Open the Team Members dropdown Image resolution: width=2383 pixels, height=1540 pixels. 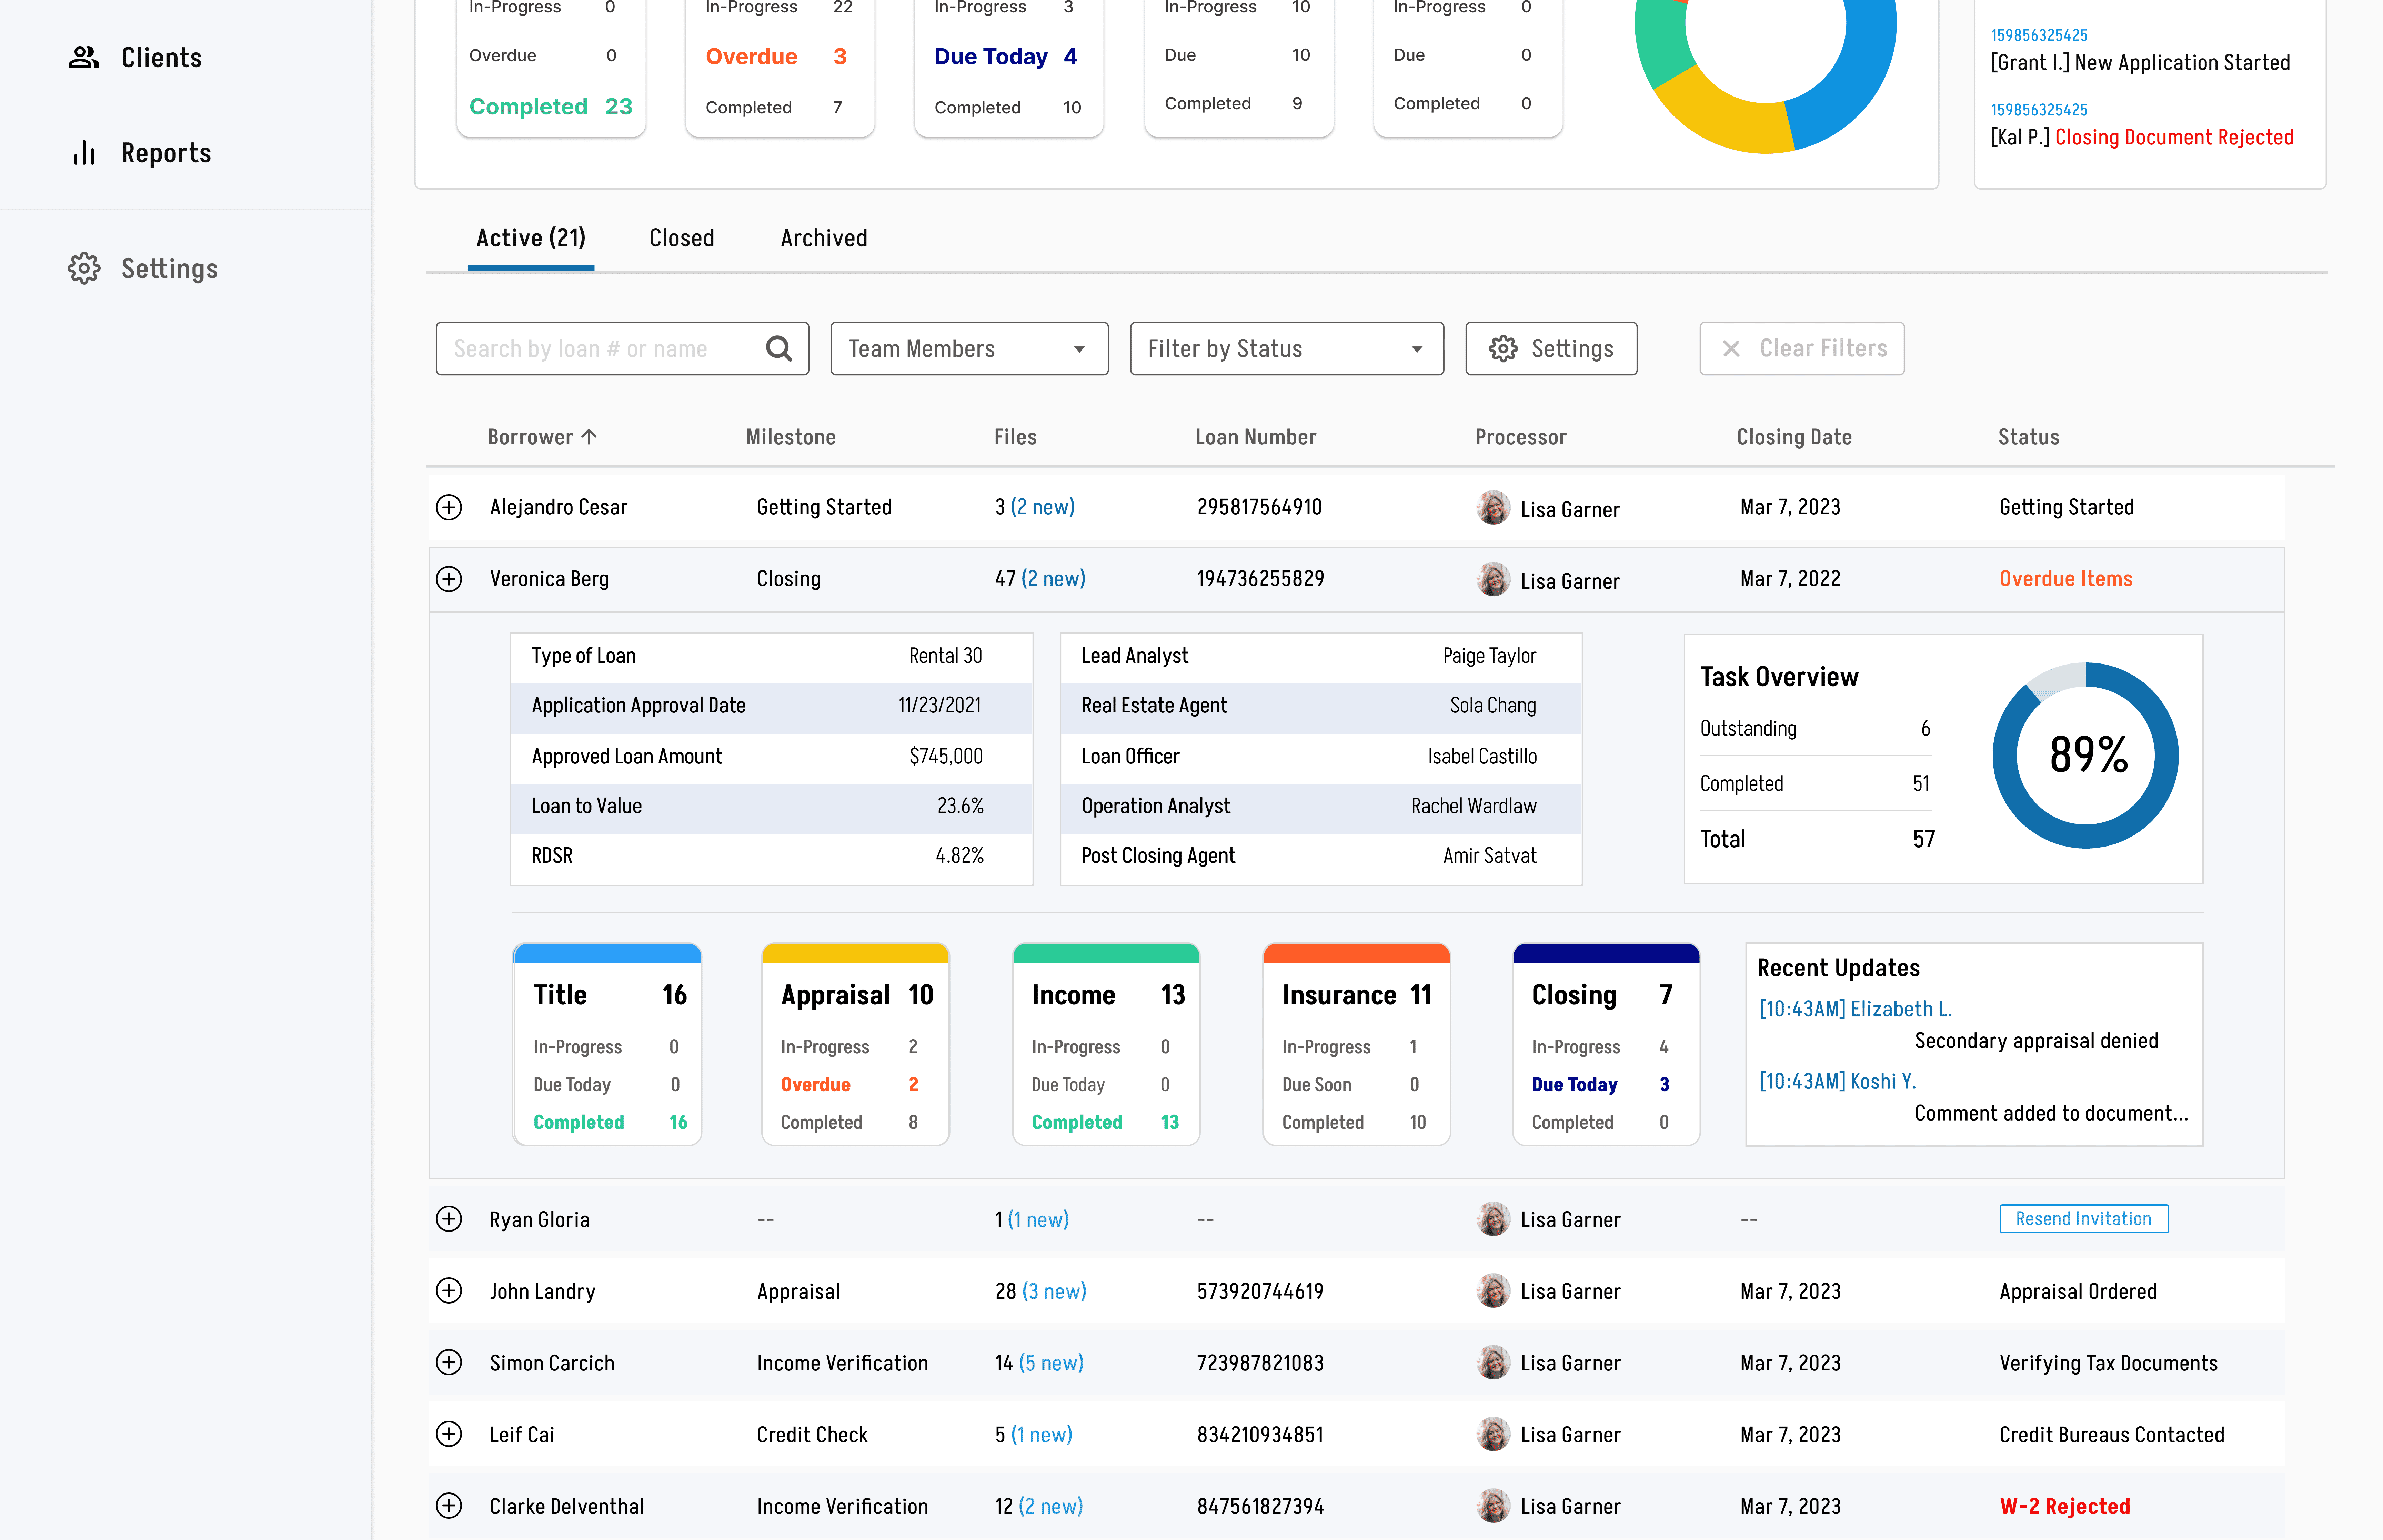click(969, 348)
